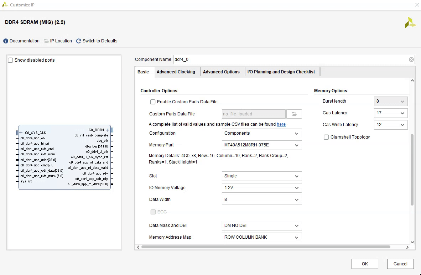Close the Customize IP dialog
Image resolution: width=421 pixels, height=275 pixels.
417,5
